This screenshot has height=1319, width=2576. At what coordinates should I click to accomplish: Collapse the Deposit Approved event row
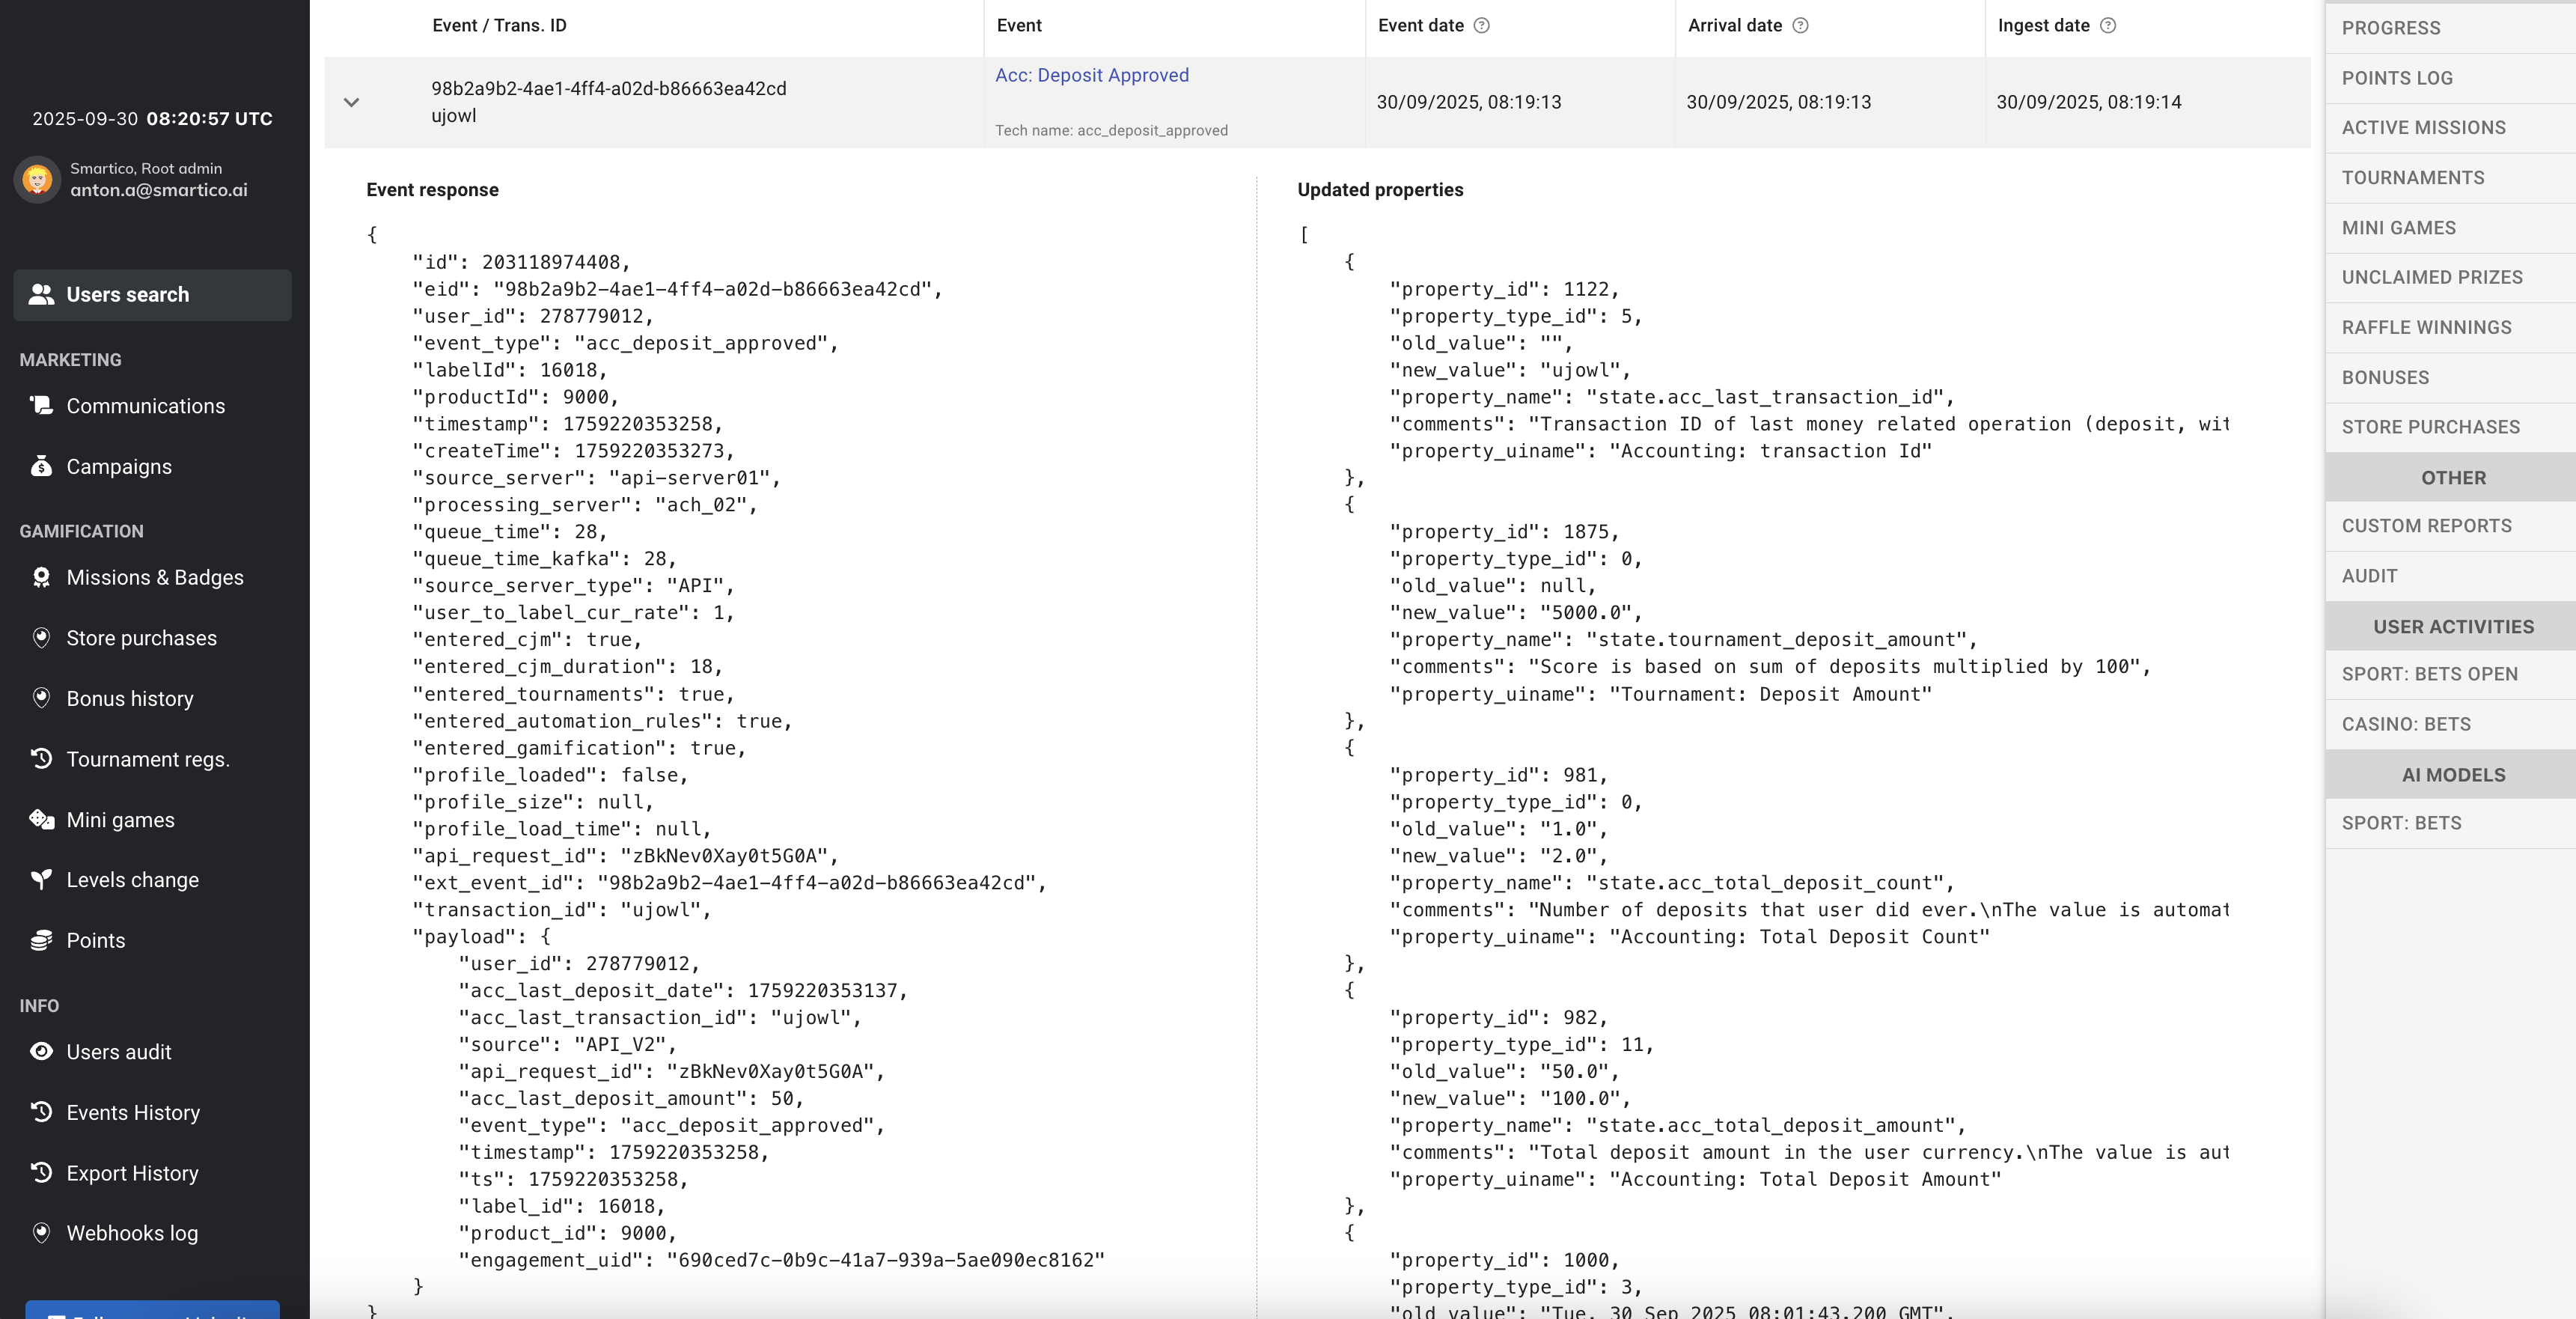351,102
